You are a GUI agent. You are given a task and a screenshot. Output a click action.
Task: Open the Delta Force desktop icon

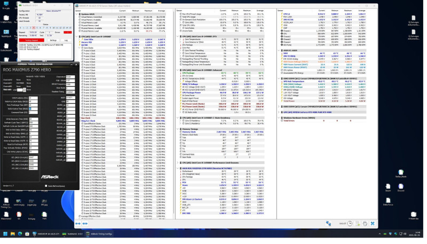[388, 202]
